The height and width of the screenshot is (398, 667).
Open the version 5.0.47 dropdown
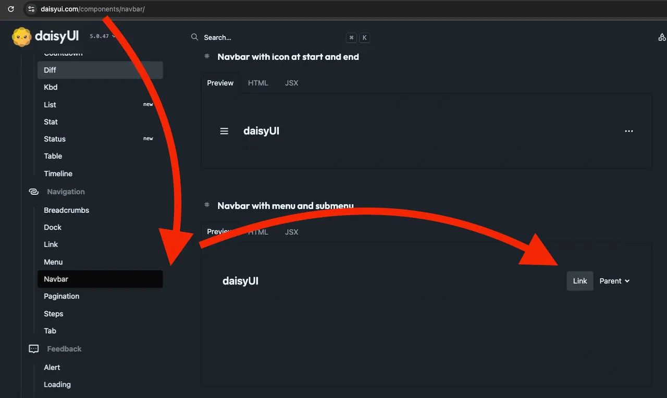click(x=103, y=36)
